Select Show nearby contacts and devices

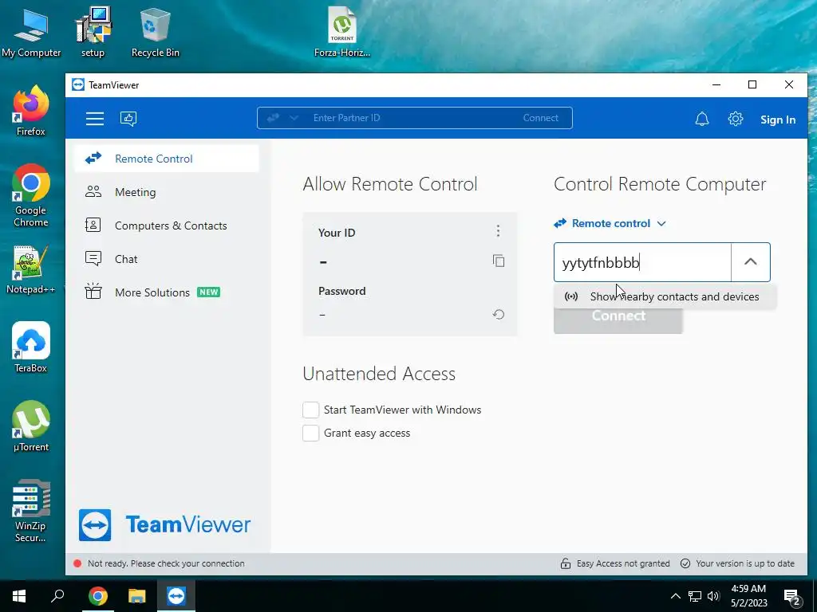pyautogui.click(x=665, y=296)
